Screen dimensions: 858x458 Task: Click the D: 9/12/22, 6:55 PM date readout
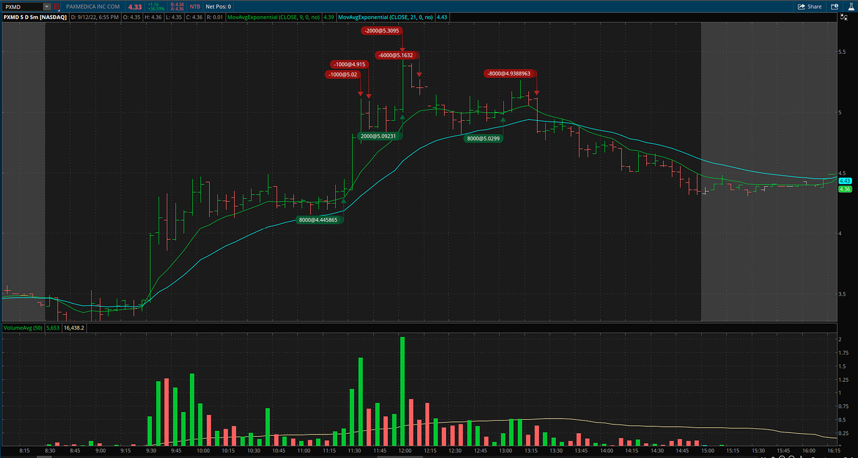pyautogui.click(x=94, y=18)
